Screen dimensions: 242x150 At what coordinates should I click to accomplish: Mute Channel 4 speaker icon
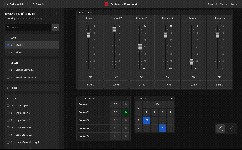pyautogui.click(x=167, y=77)
